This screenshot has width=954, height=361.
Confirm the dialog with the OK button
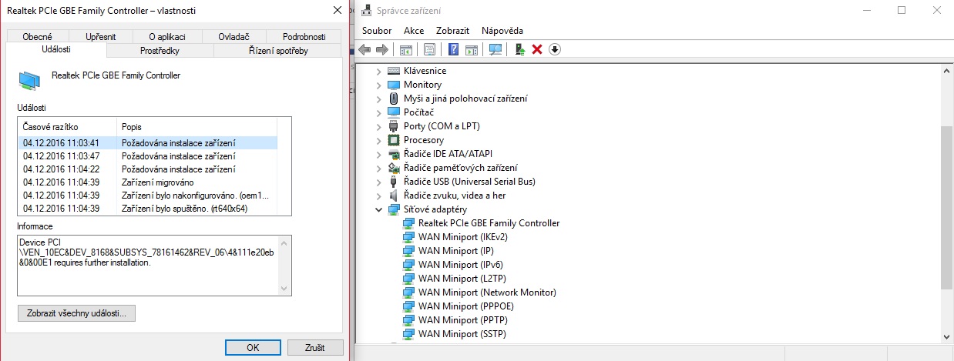(253, 347)
